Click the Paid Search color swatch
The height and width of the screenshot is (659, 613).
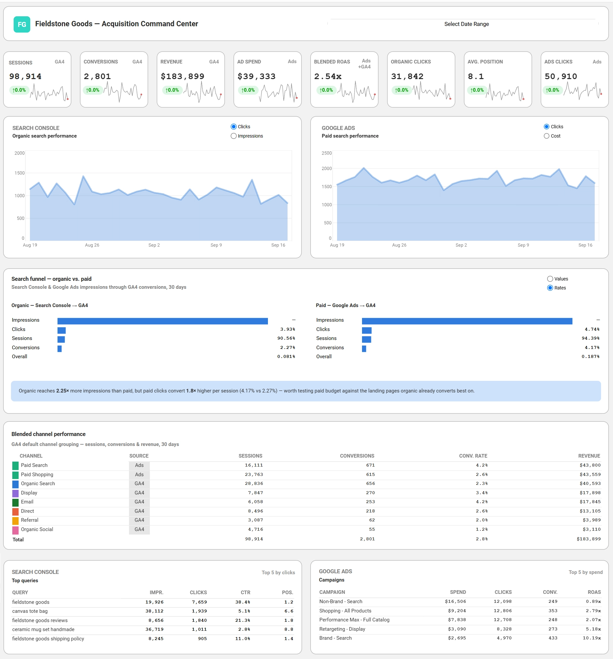[15, 466]
